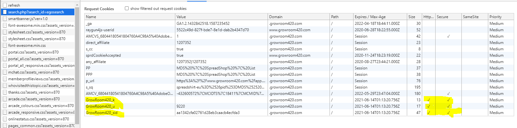This screenshot has width=517, height=128.
Task: Click file icon next to mchat.css request
Action: coord(5,72)
